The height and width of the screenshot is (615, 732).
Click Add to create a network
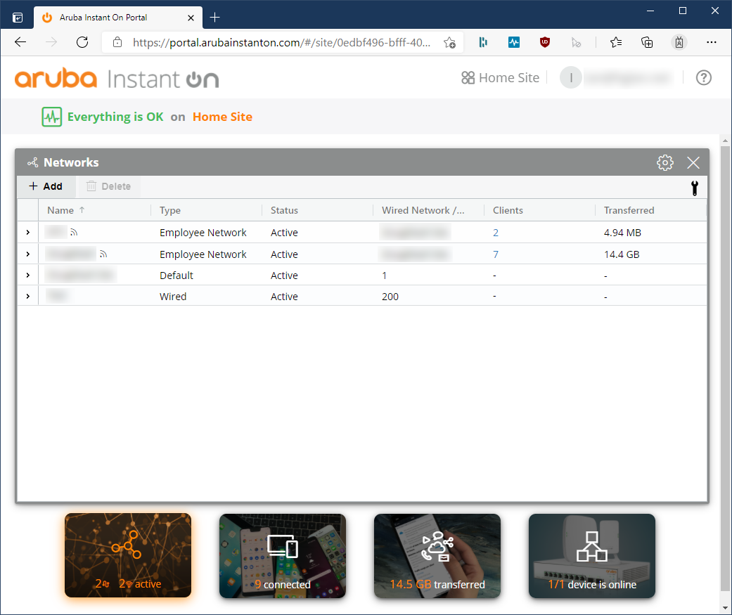[x=46, y=186]
